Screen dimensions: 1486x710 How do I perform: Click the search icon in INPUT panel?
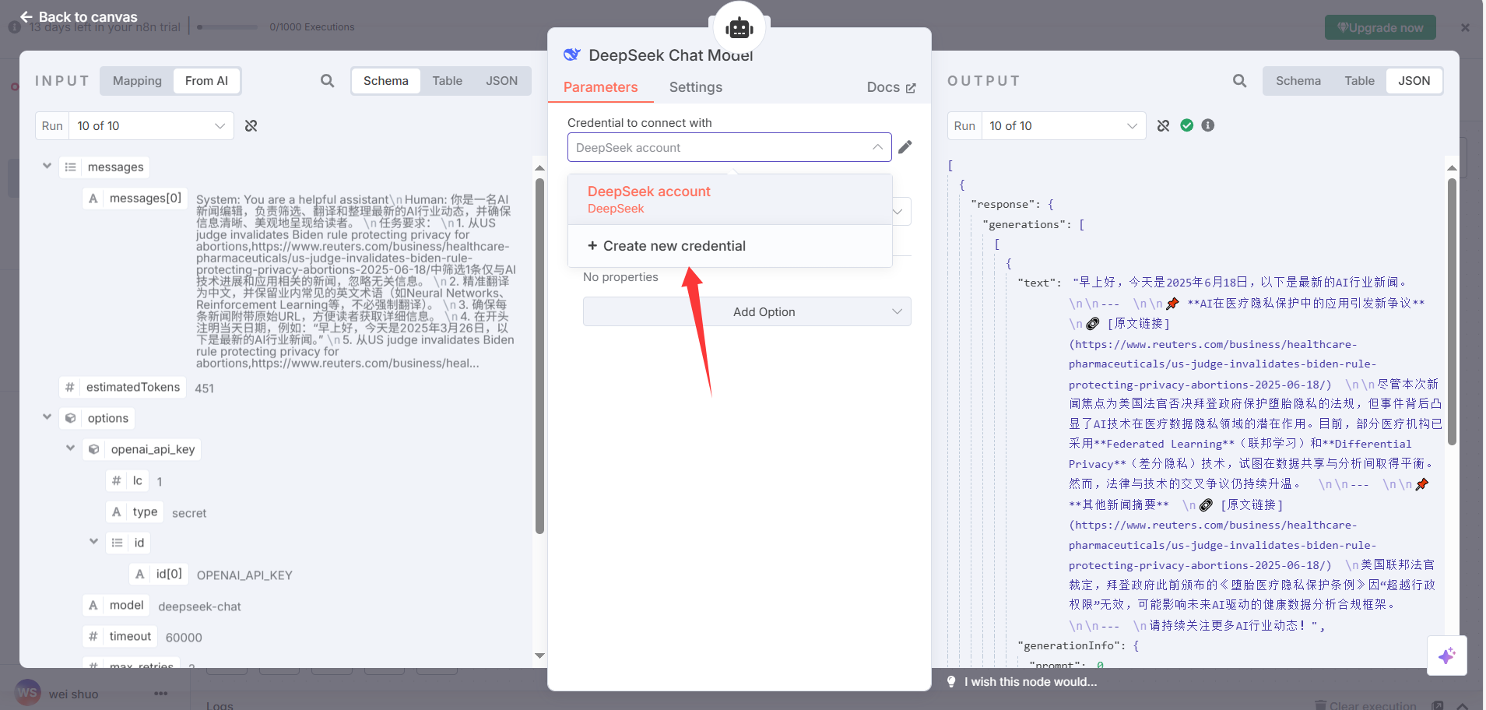328,81
